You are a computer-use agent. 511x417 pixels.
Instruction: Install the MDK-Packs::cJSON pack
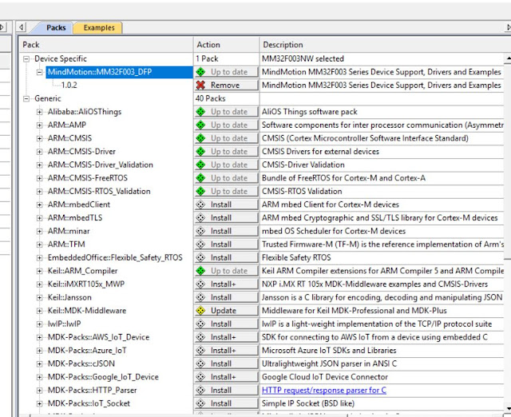click(x=226, y=363)
